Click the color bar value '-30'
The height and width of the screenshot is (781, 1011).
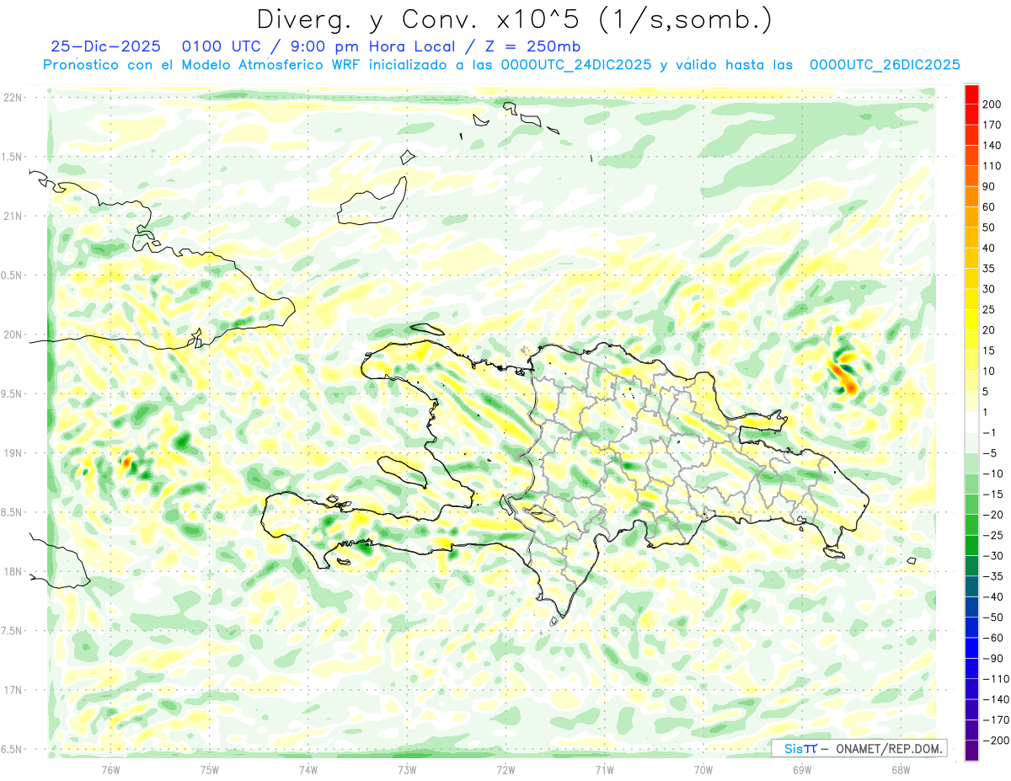coord(992,556)
